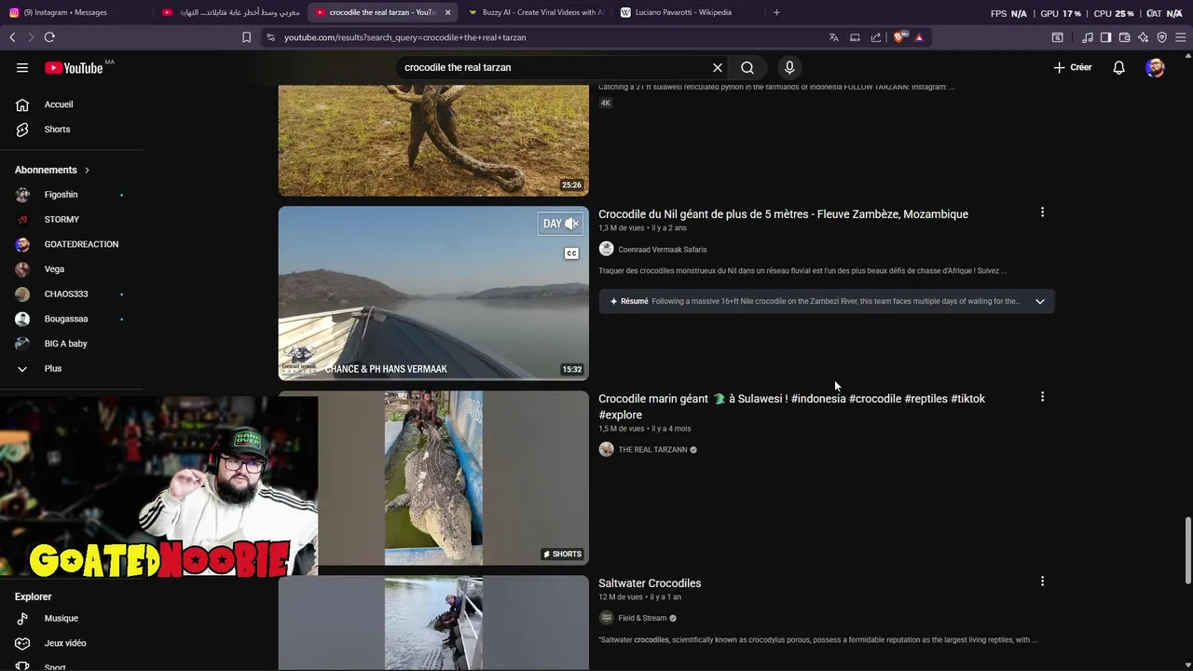Open the YouTube guide hamburger menu

click(22, 67)
